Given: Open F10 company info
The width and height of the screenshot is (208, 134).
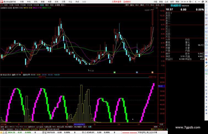Looking at the screenshot, I should click(147, 5).
